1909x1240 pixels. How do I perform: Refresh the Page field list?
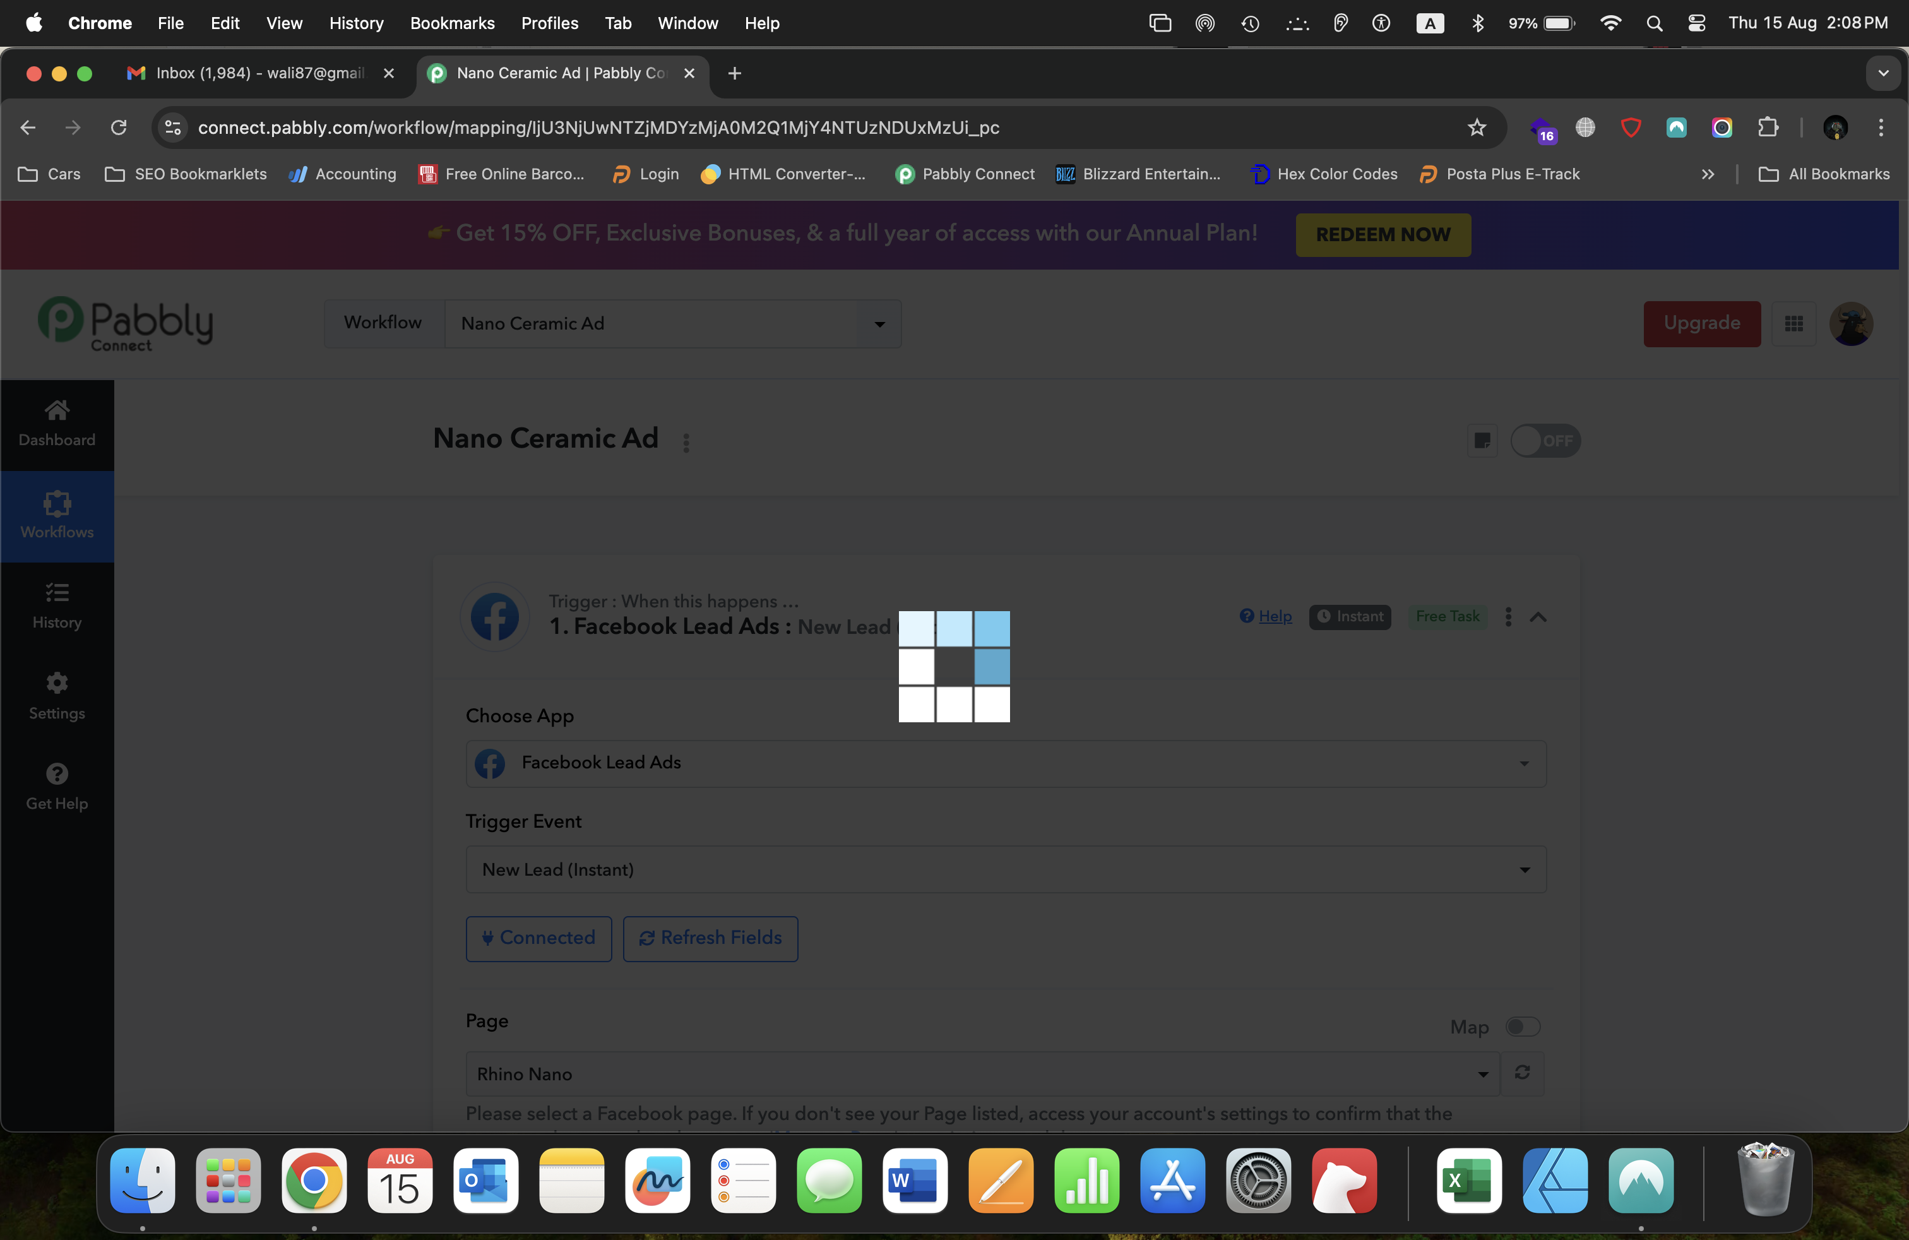pyautogui.click(x=1523, y=1072)
